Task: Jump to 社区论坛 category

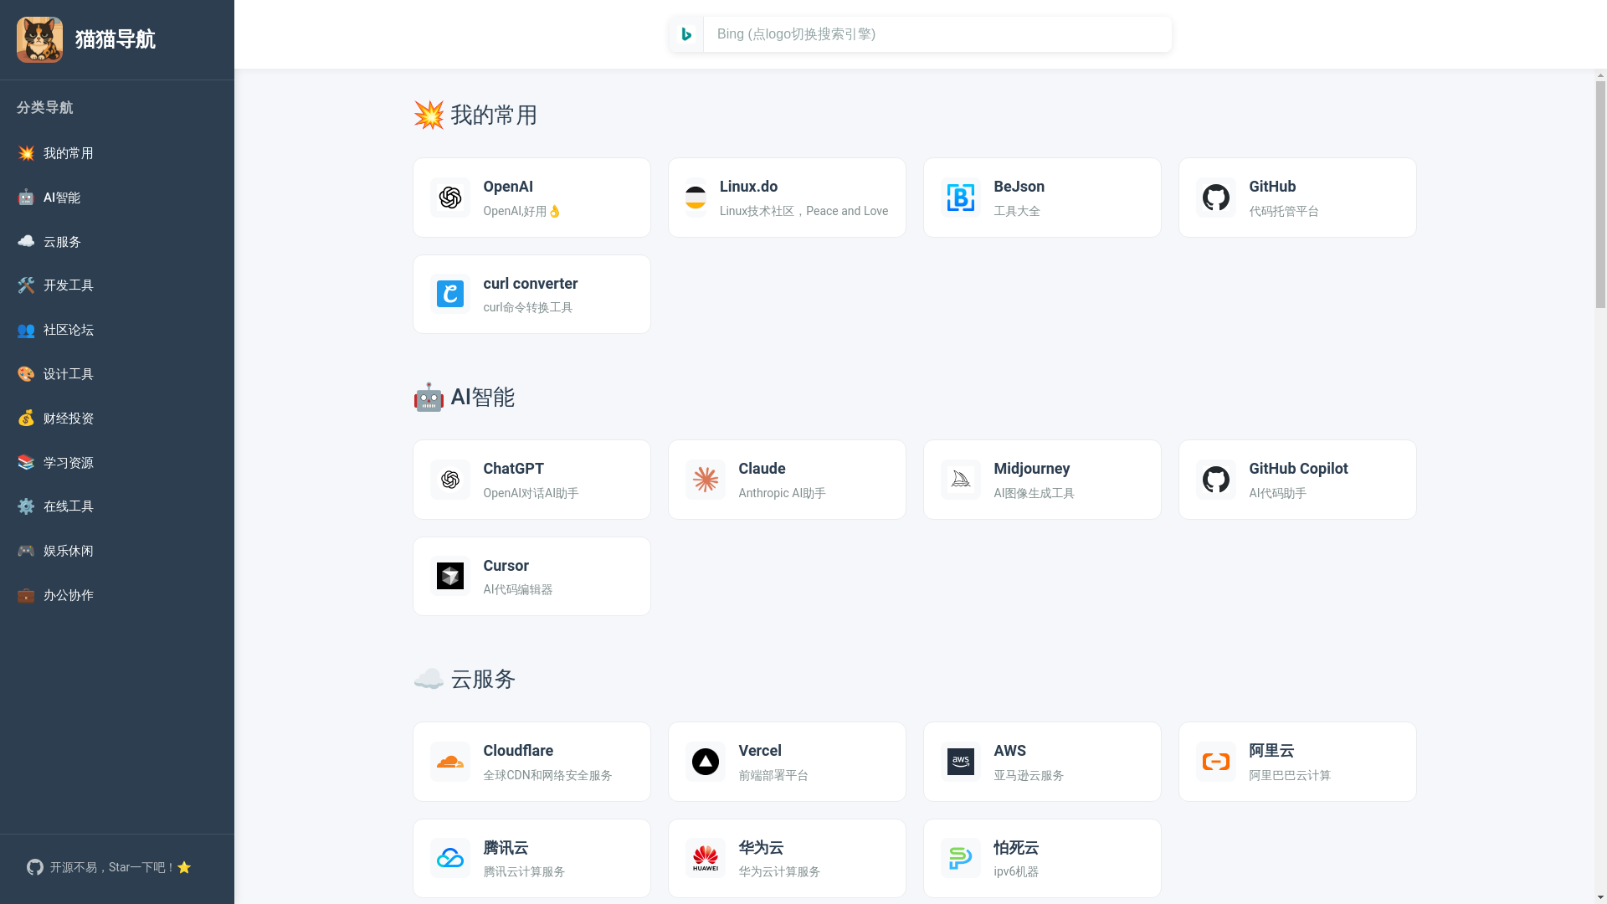Action: click(x=117, y=330)
